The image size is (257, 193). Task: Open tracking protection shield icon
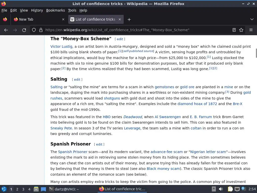[x=34, y=30]
